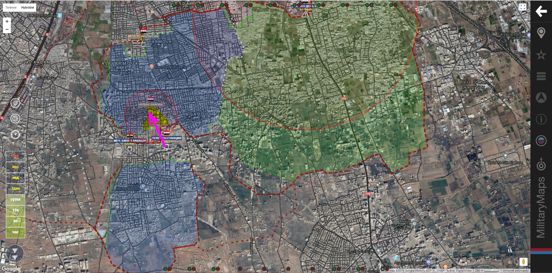Open the Zmluvné podmienky link
552x273 pixels.
click(x=515, y=271)
